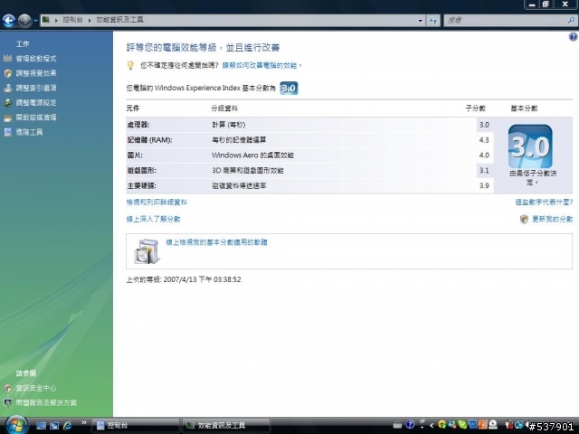Click the shield icon beside 更新我的分數
Viewport: 579px width, 434px height.
[x=524, y=219]
